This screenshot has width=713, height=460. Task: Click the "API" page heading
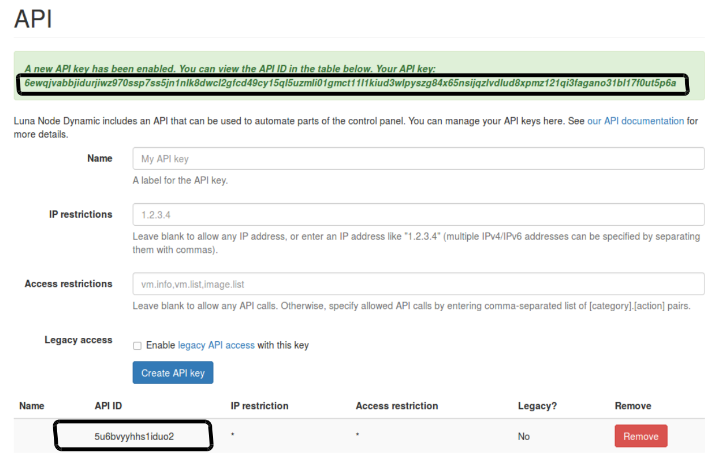33,19
